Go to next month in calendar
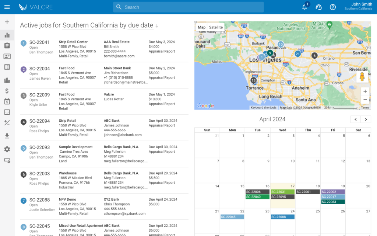 click(366, 119)
